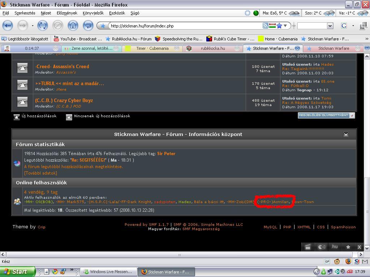
Task: Open the Start menu
Action: click(17, 272)
